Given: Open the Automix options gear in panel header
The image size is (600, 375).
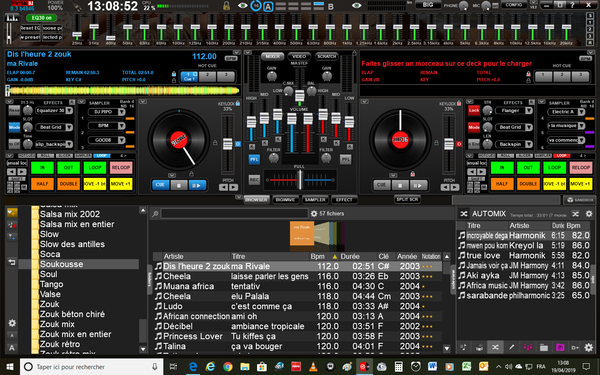Looking at the screenshot, I should tap(589, 214).
